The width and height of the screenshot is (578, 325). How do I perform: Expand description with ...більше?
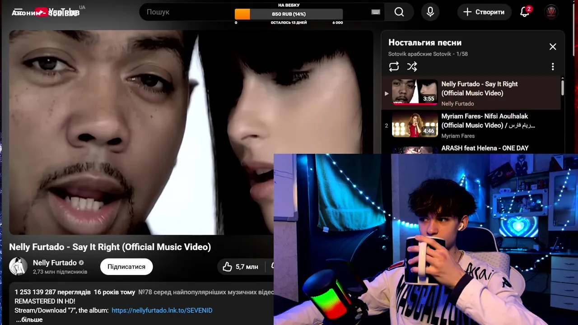coord(29,320)
